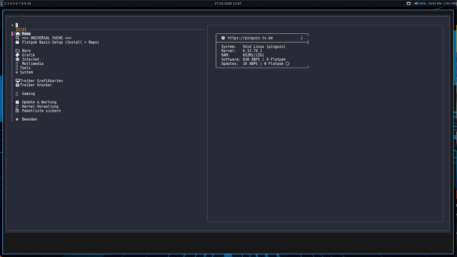
Task: Select the Gaming menu entry
Action: point(28,94)
